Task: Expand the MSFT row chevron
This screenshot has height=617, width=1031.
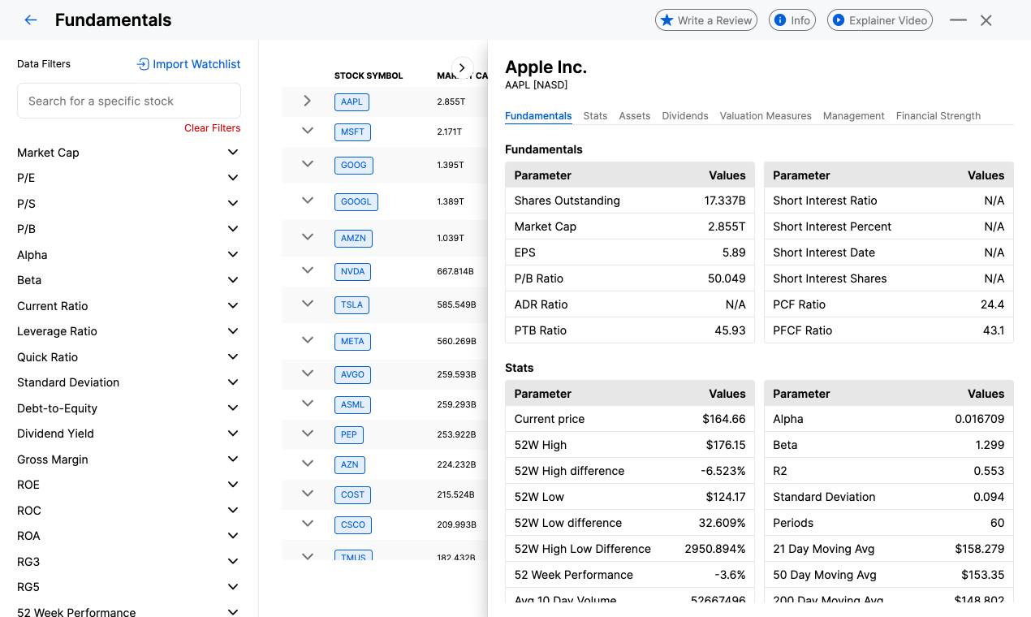Action: click(x=307, y=130)
